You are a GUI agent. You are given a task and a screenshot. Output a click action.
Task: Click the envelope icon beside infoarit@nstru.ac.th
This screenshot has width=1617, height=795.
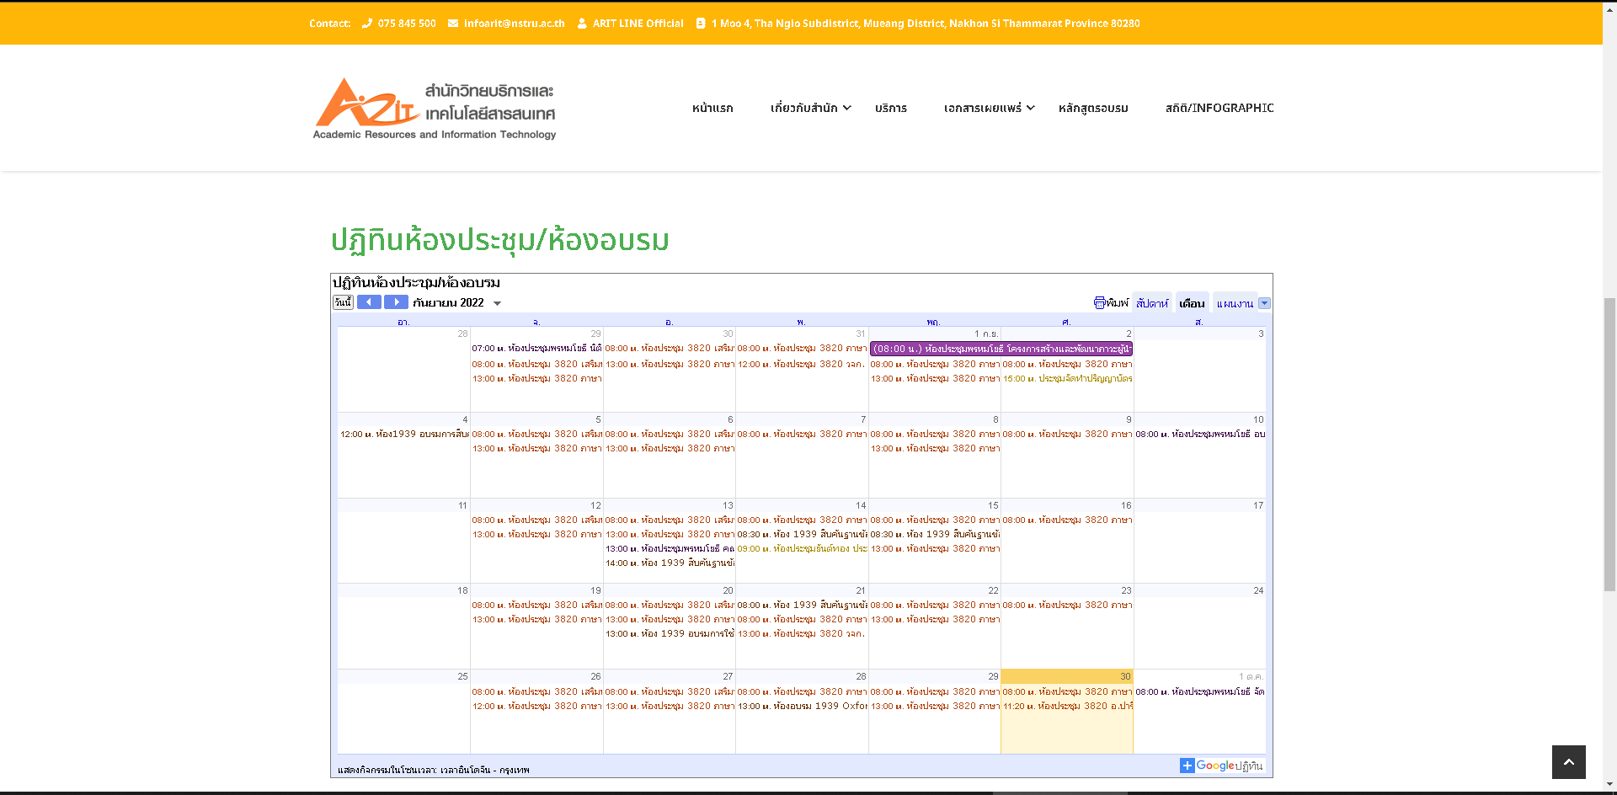(x=453, y=24)
